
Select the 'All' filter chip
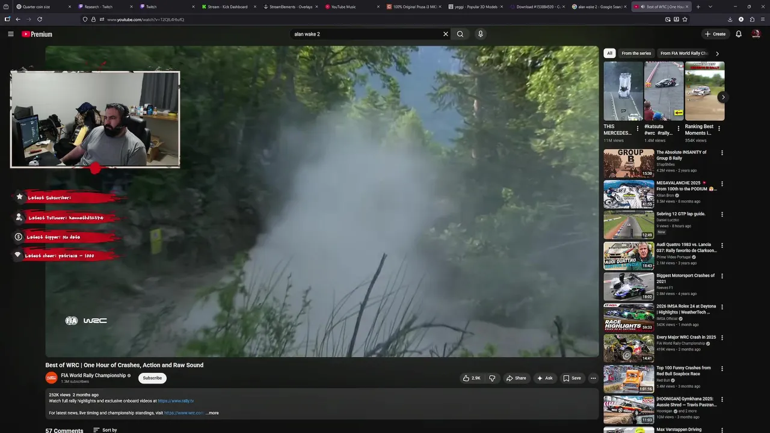[x=609, y=54]
